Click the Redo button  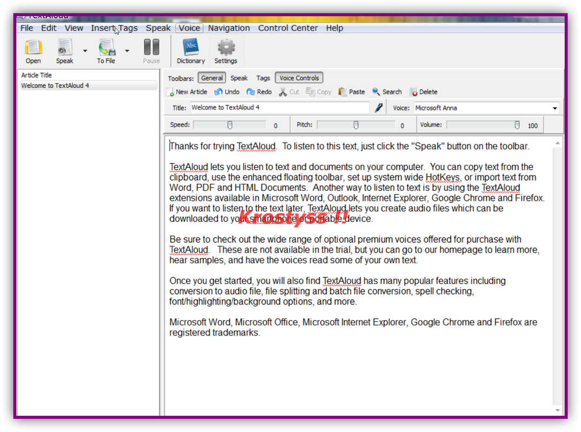point(259,92)
